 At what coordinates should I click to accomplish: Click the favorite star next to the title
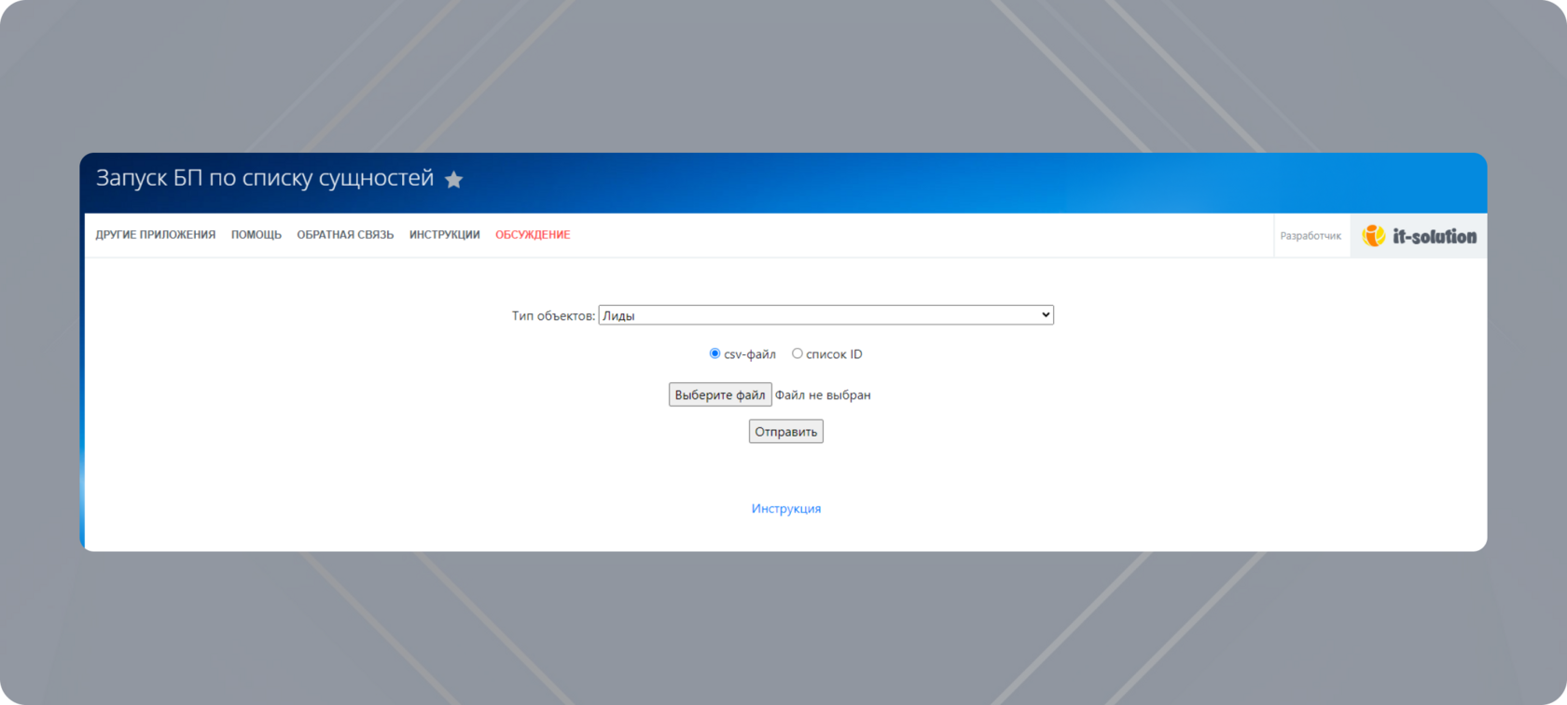tap(454, 179)
